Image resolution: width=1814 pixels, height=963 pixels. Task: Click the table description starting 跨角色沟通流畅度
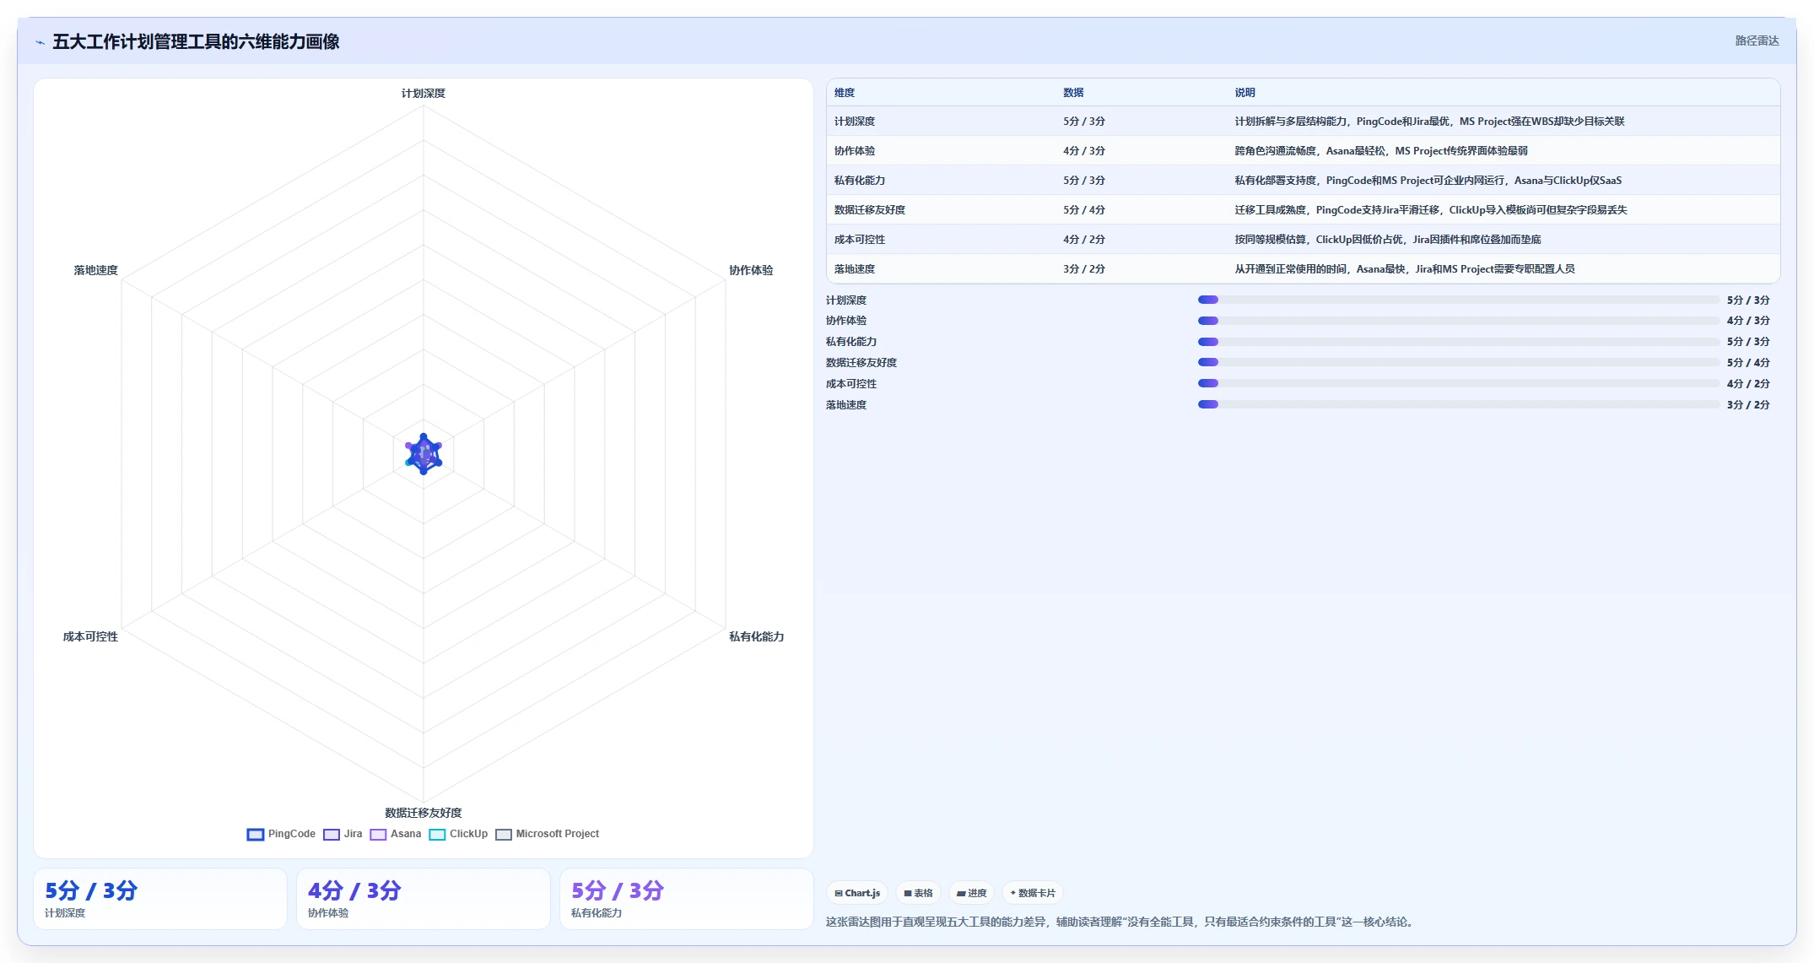point(1381,151)
